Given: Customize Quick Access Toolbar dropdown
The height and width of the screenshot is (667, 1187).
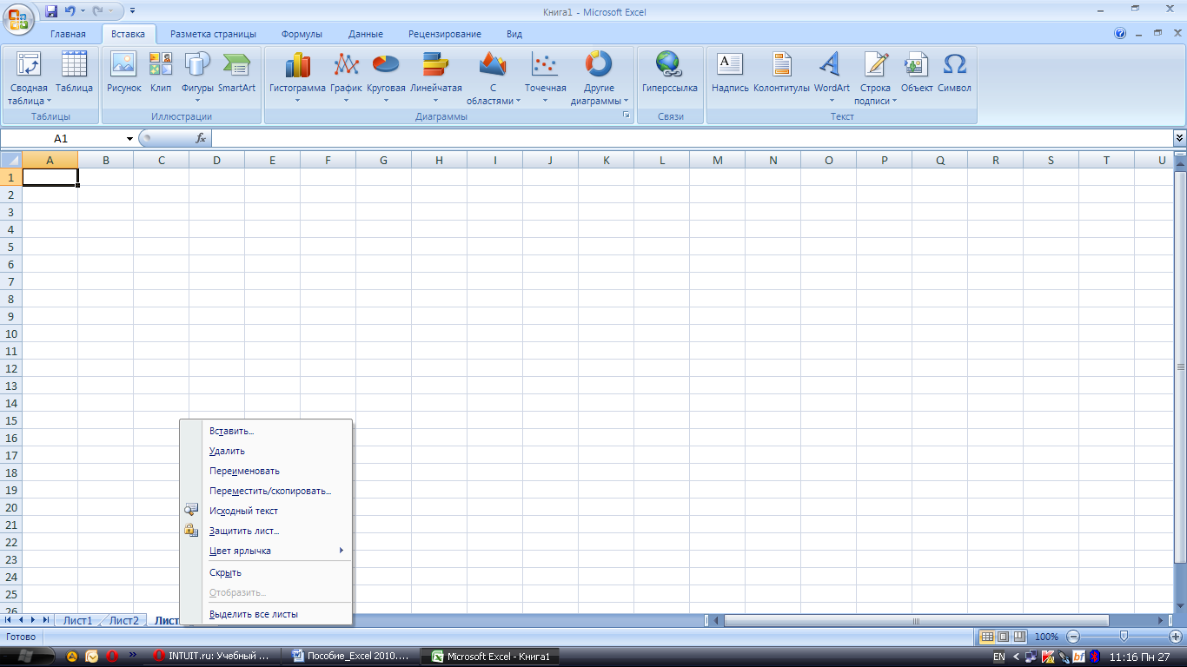Looking at the screenshot, I should (x=133, y=11).
